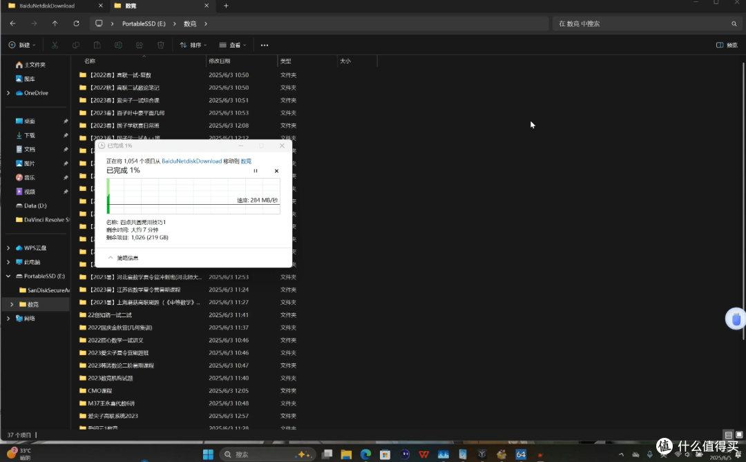This screenshot has width=746, height=462.
Task: Go up one folder level
Action: 55,23
